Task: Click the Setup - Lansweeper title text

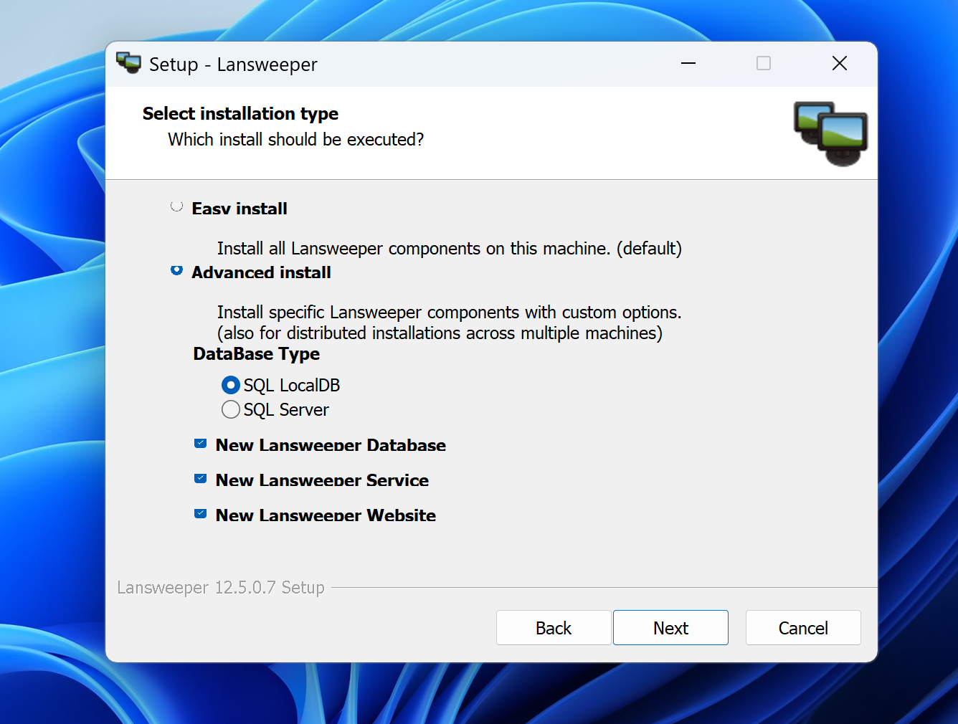Action: 233,65
